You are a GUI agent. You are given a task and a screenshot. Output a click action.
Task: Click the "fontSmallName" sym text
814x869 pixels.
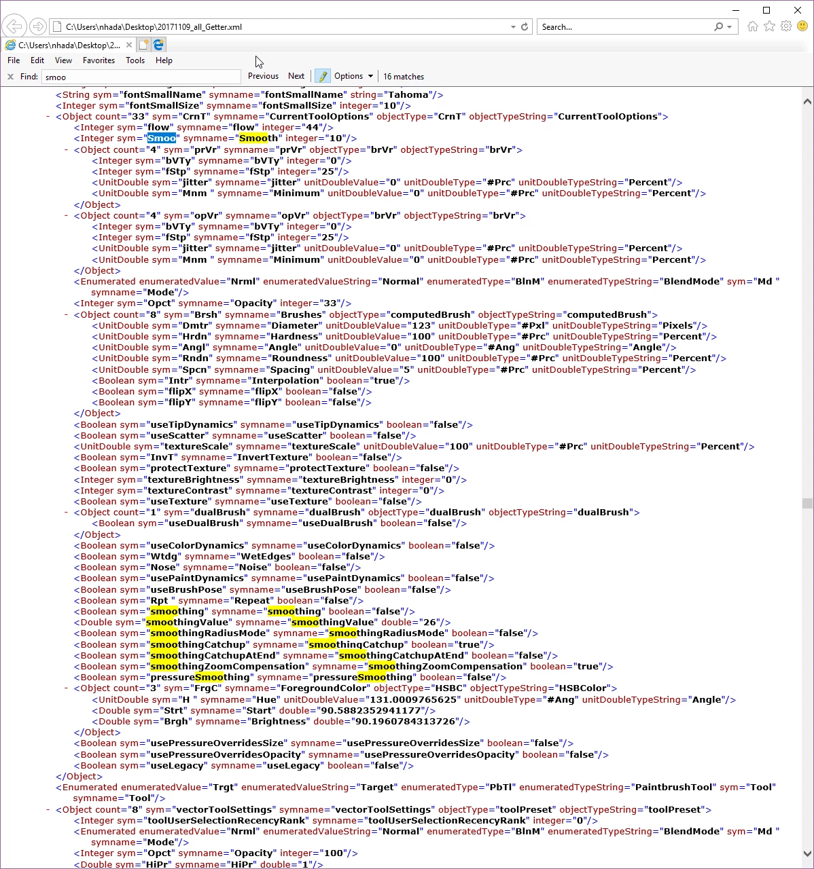coord(162,95)
